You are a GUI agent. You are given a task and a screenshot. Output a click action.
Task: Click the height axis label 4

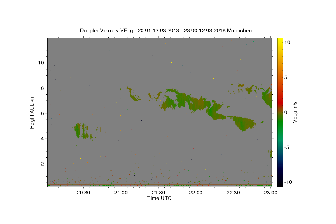(x=42, y=139)
